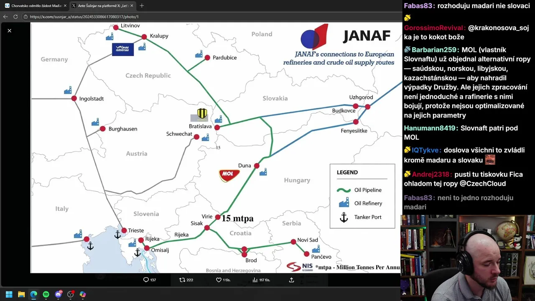Click the MOL logo on the map

229,175
